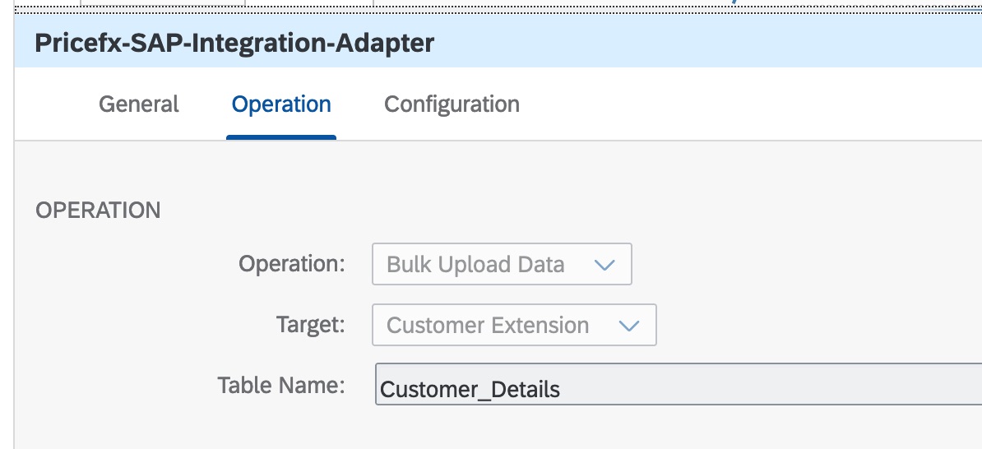This screenshot has height=449, width=982.
Task: Open the Bulk Upload Data combo box
Action: [x=502, y=264]
